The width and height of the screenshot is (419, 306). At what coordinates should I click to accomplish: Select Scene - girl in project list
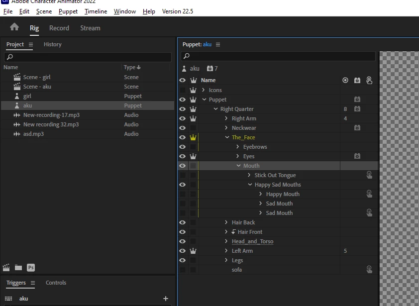[x=88, y=77]
